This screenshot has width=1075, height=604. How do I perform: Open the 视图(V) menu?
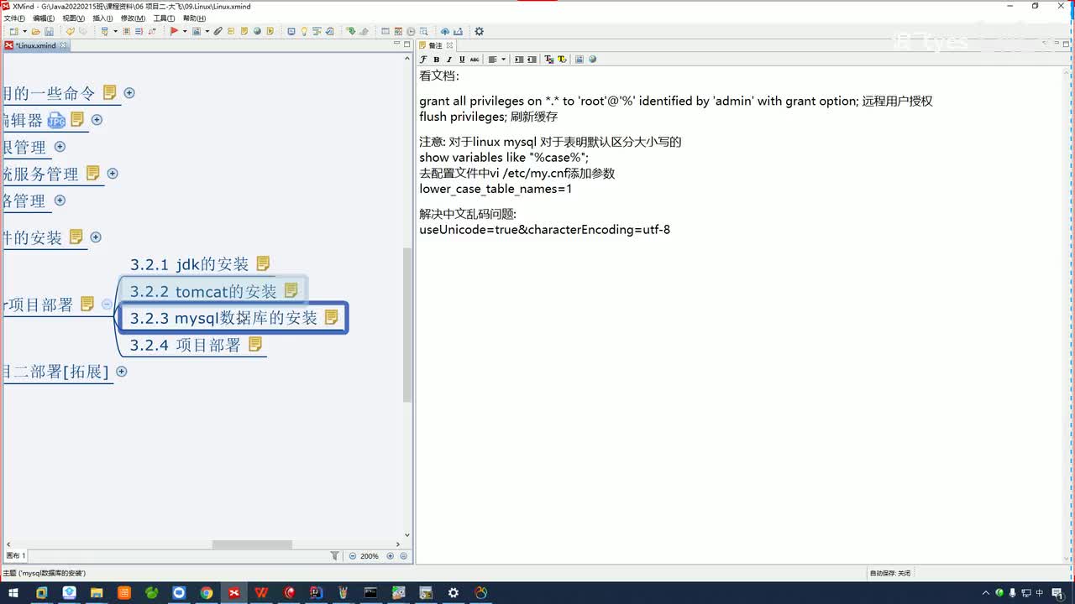coord(73,18)
